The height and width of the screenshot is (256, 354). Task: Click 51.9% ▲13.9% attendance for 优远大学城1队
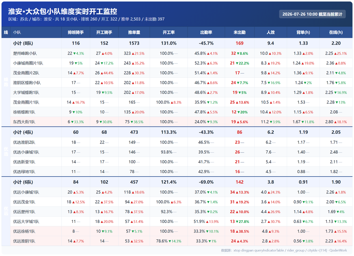click(206, 221)
